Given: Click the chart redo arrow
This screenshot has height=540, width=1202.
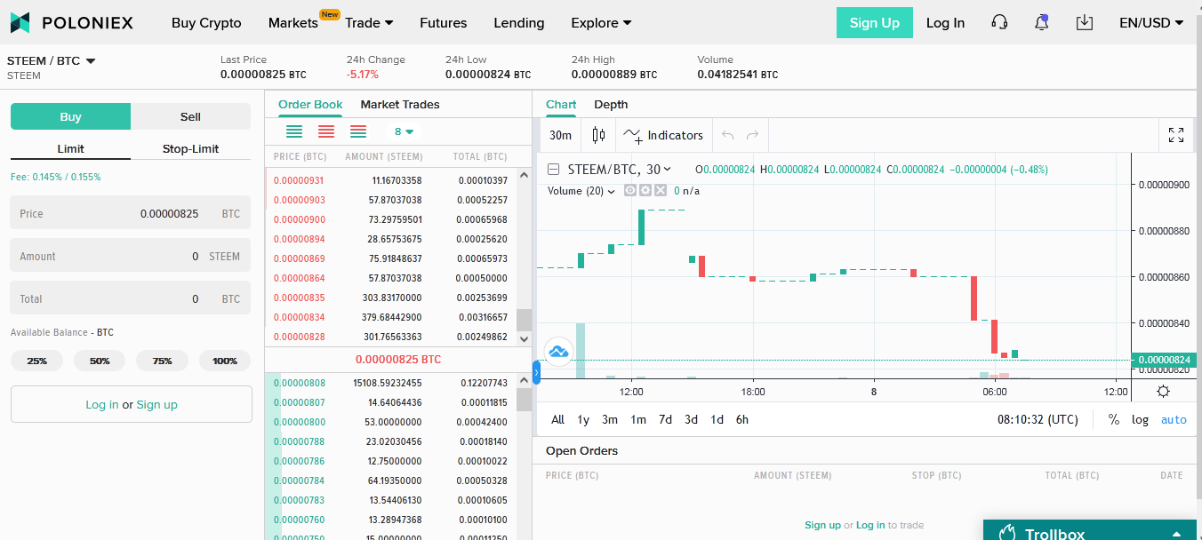Looking at the screenshot, I should (x=753, y=135).
